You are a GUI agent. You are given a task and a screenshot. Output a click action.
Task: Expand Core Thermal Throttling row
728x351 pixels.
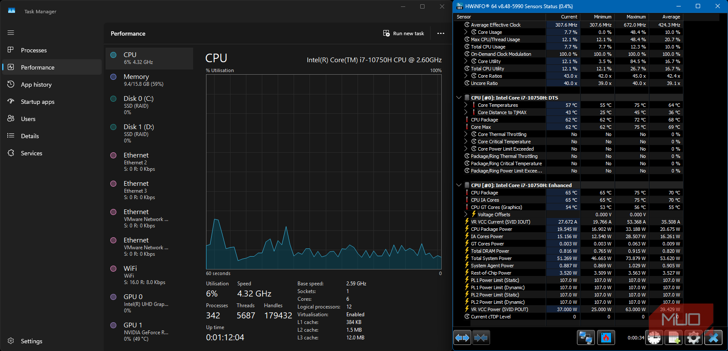coord(466,134)
